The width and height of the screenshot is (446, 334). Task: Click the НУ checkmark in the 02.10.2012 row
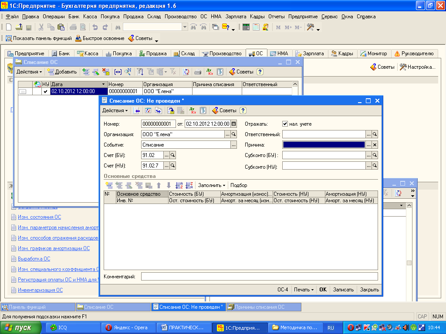(45, 91)
